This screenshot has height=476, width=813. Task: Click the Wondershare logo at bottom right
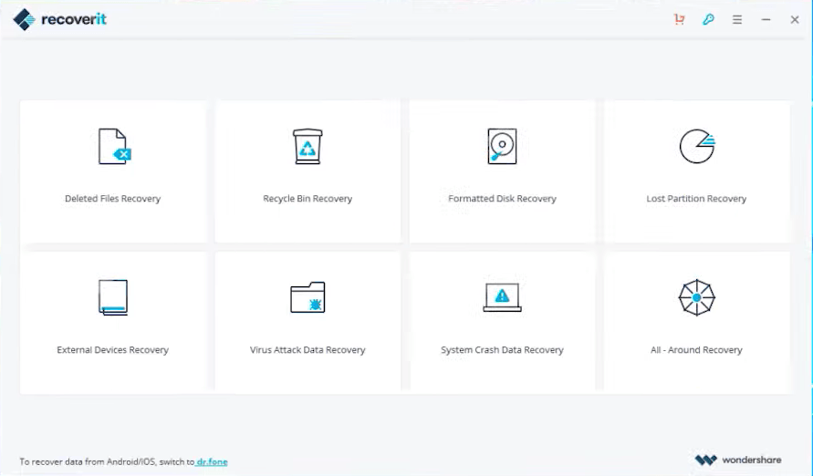[738, 460]
